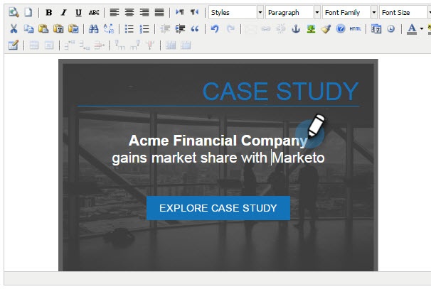Click Insert Column Before icon
The image size is (431, 289).
coord(120,45)
